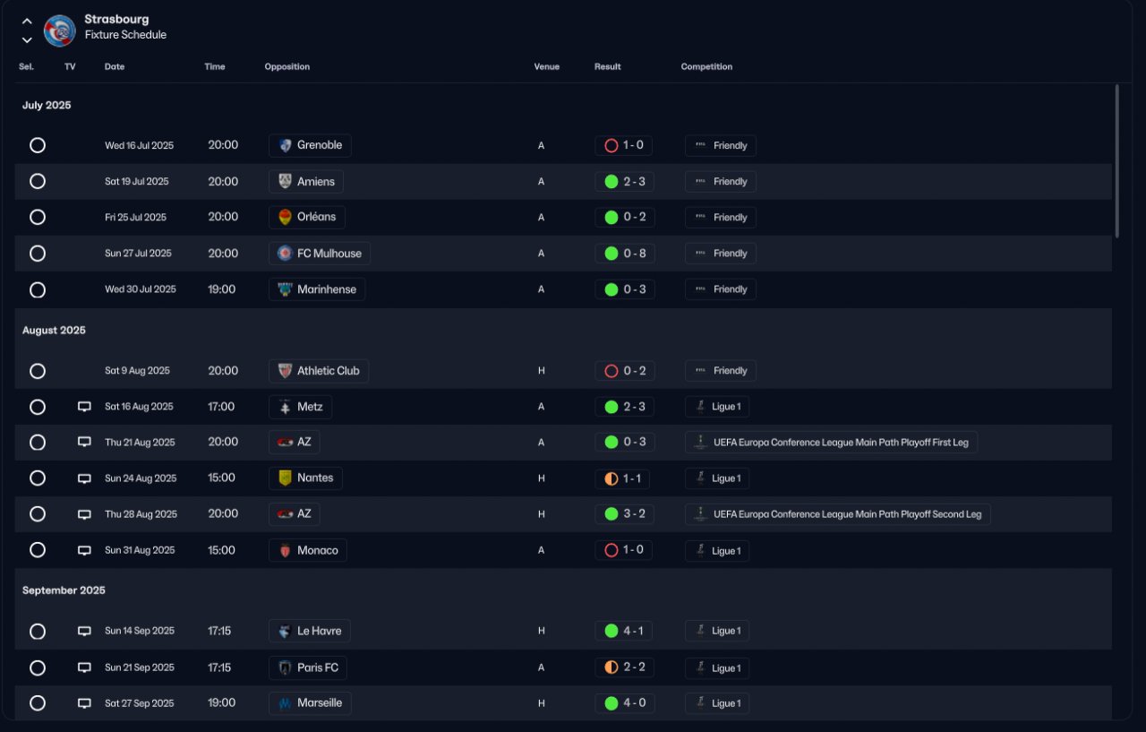Collapse the August 2025 month section
The width and height of the screenshot is (1146, 732).
click(54, 331)
